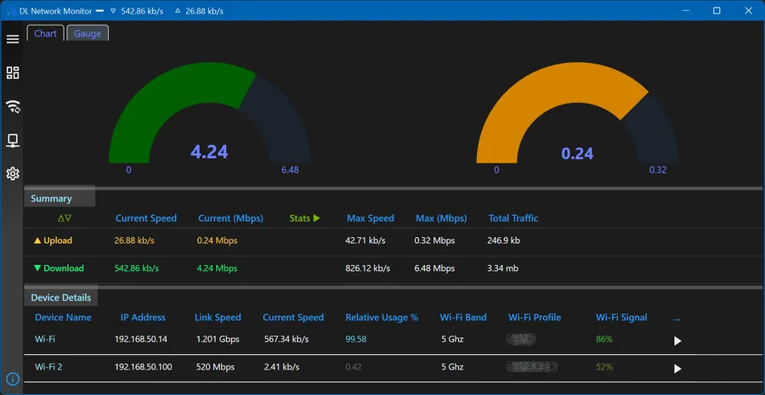Click total download traffic 3.34 mb
The height and width of the screenshot is (395, 765).
pos(503,268)
